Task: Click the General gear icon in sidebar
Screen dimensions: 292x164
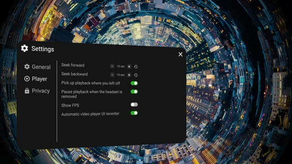Action: coord(27,67)
